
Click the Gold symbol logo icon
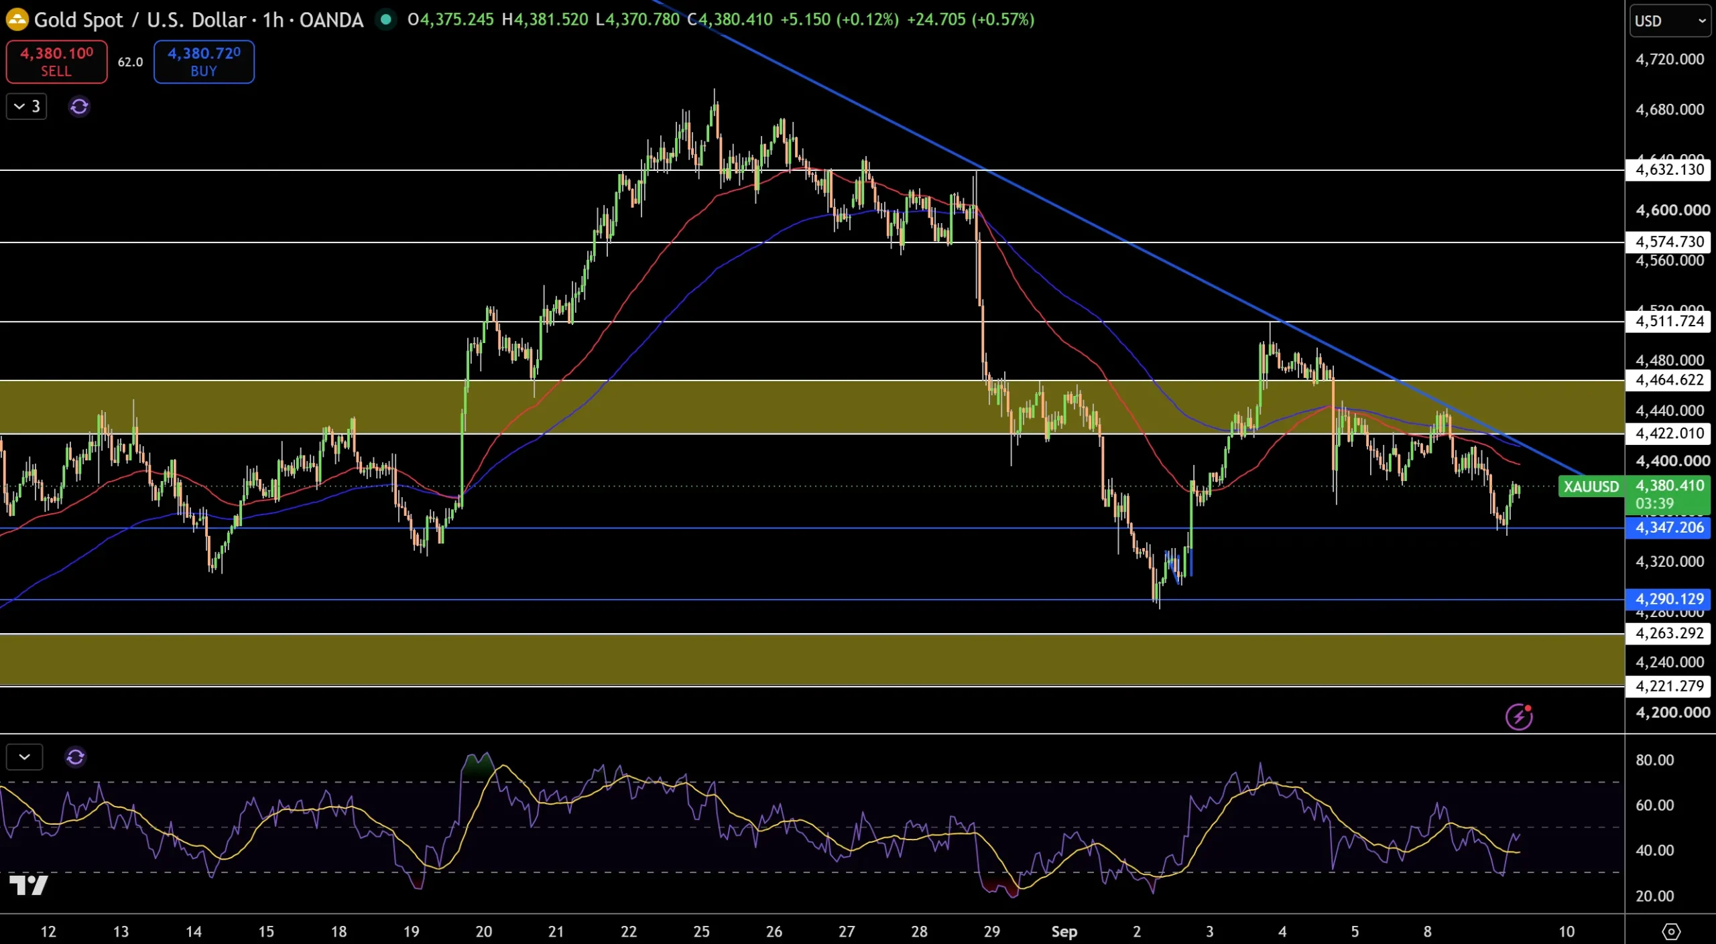point(17,19)
